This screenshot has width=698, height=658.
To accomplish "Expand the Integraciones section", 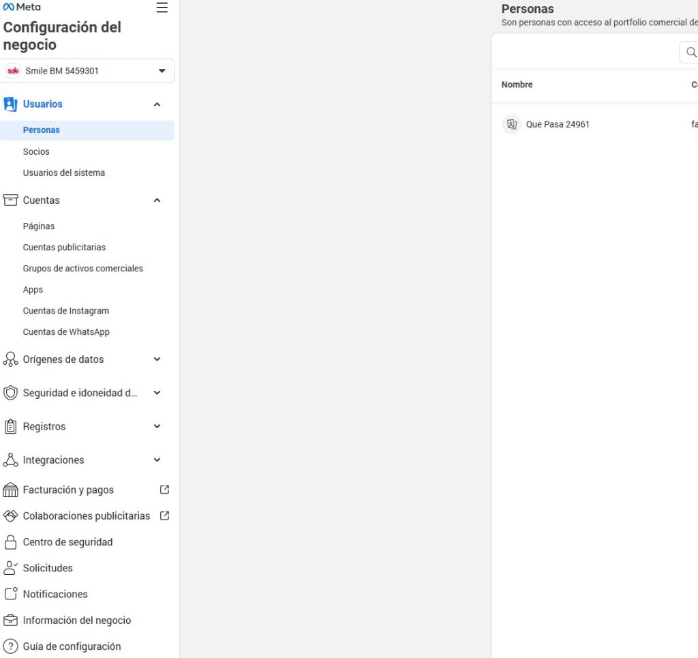I will pos(157,460).
